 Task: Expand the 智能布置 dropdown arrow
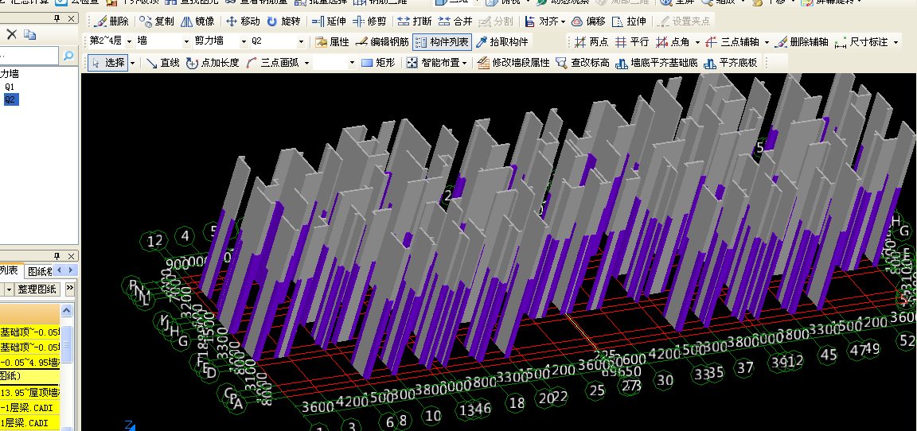tap(464, 63)
